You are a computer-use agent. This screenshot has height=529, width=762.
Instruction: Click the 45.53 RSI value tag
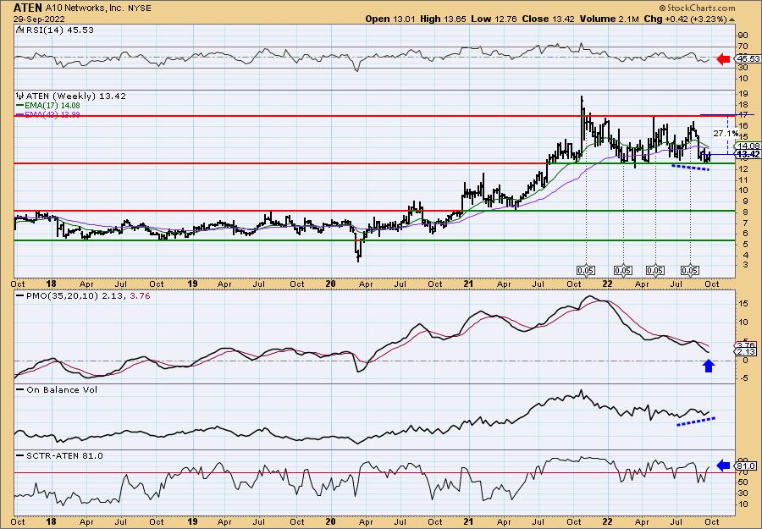pyautogui.click(x=748, y=58)
